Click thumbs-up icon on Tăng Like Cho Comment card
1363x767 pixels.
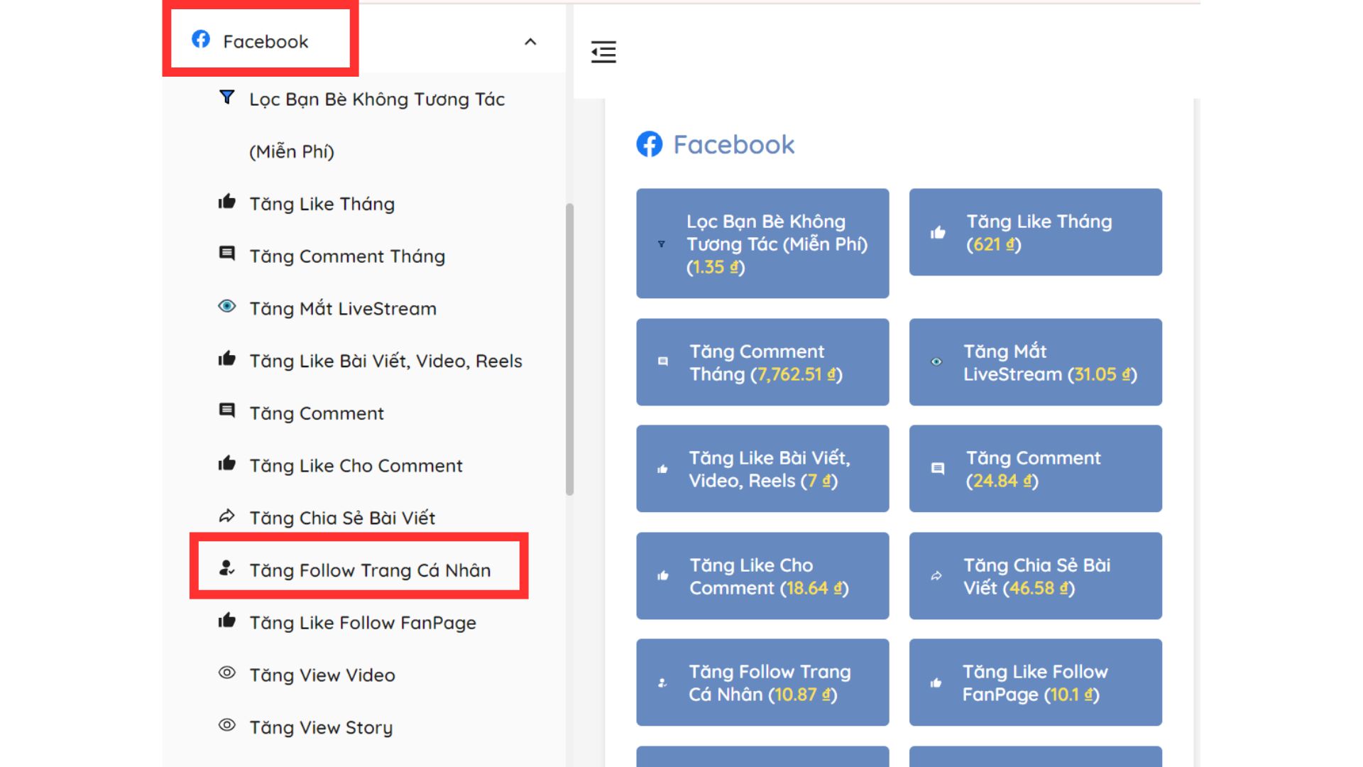[663, 576]
